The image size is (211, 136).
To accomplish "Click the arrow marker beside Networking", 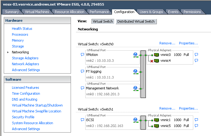I will coord(8,52).
